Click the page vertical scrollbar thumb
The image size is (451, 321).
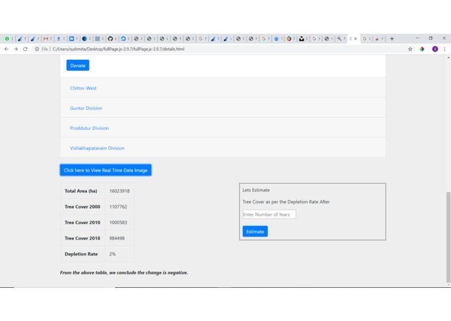tap(448, 238)
